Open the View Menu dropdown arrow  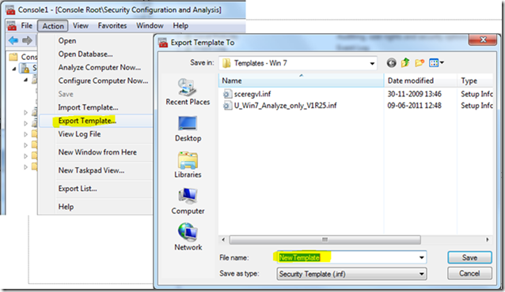coord(442,63)
